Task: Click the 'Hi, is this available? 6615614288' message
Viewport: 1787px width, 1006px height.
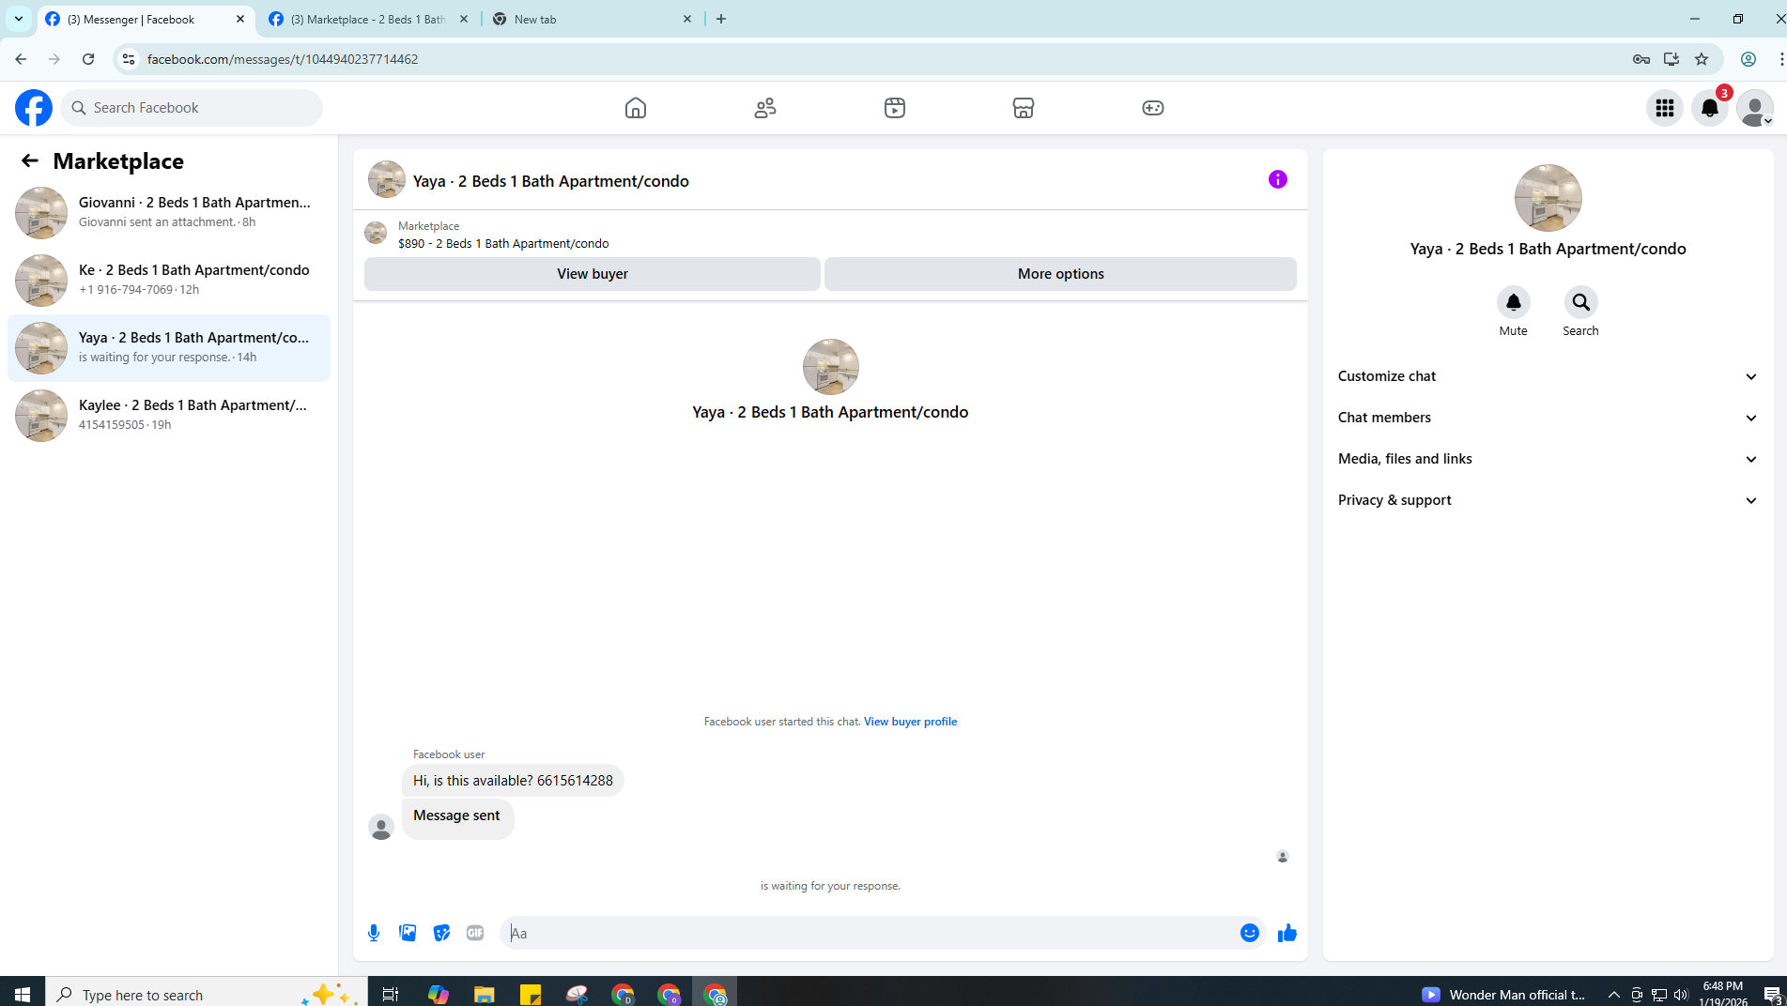Action: [x=513, y=781]
